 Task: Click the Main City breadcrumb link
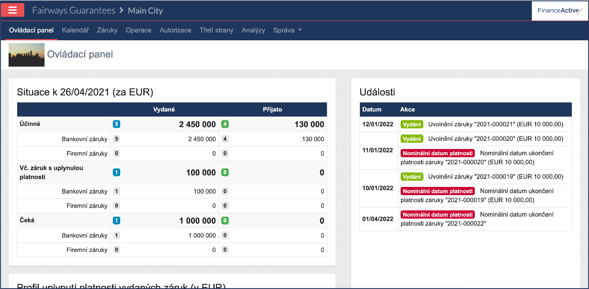145,11
